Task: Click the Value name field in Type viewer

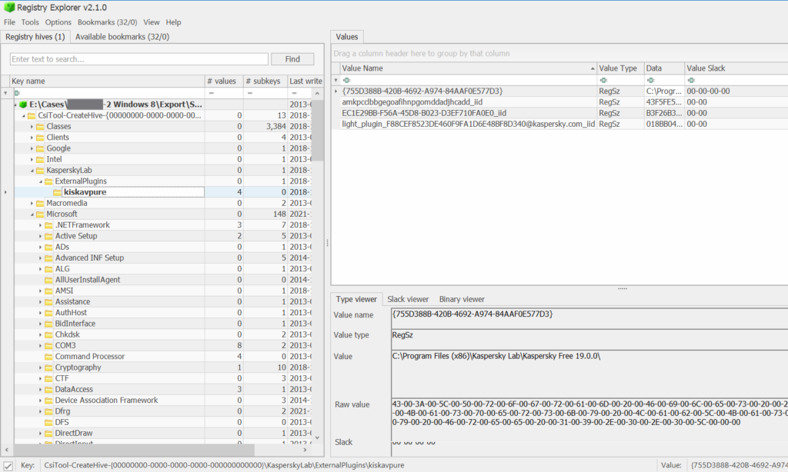Action: (x=589, y=318)
